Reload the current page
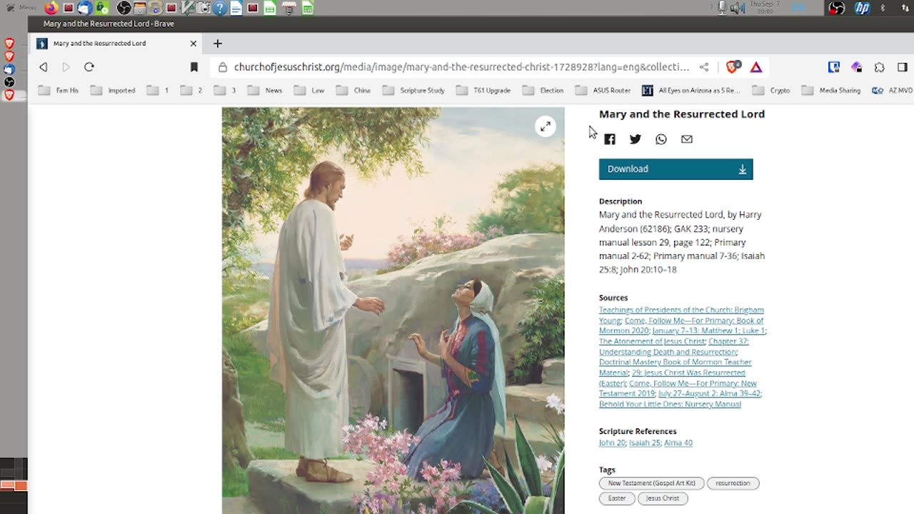Image resolution: width=914 pixels, height=514 pixels. point(89,67)
